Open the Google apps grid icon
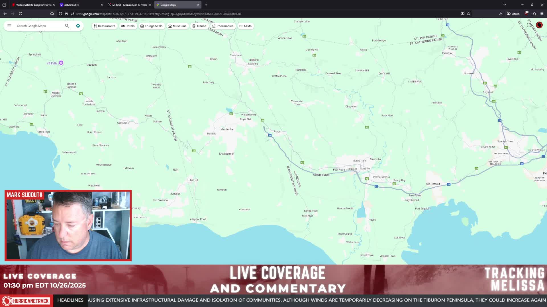The width and height of the screenshot is (547, 307). tap(529, 25)
